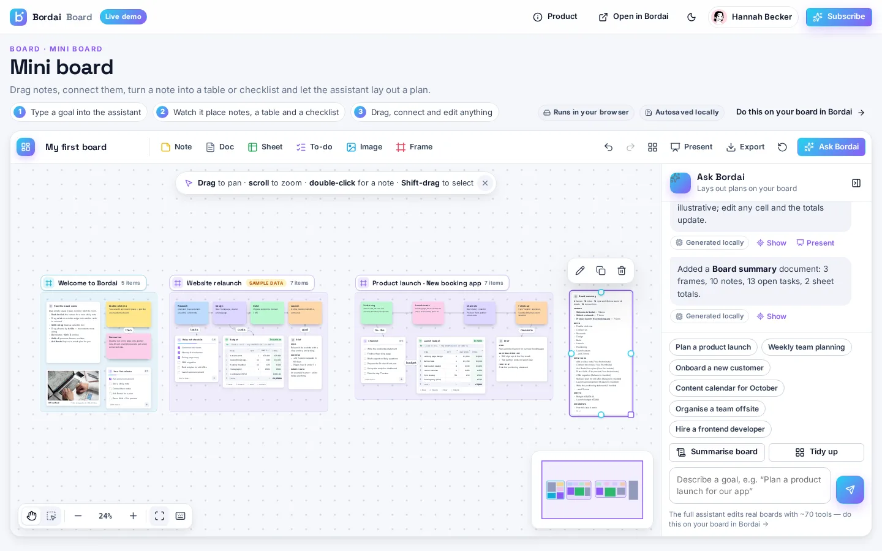Click the Subscribe button
This screenshot has height=551, width=882.
[839, 17]
